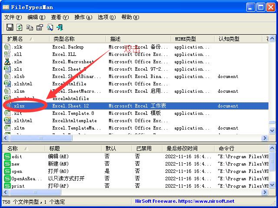Click the .xlshtml file type icon
This screenshot has height=208, width=278.
pyautogui.click(x=7, y=84)
